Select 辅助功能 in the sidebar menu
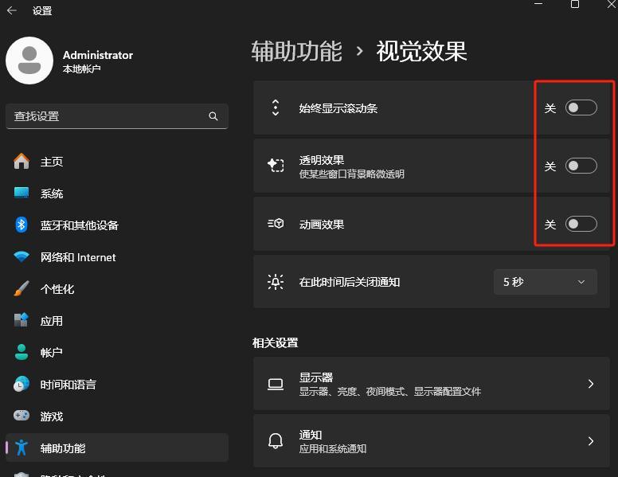This screenshot has height=477, width=618. 63,448
